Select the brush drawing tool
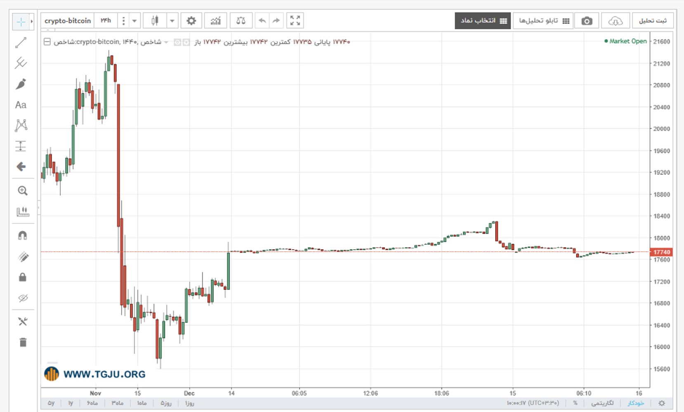This screenshot has height=412, width=684. [21, 84]
